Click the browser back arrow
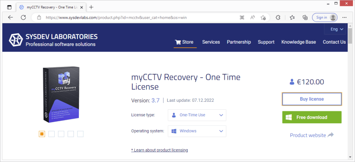The width and height of the screenshot is (355, 162). pyautogui.click(x=10, y=17)
